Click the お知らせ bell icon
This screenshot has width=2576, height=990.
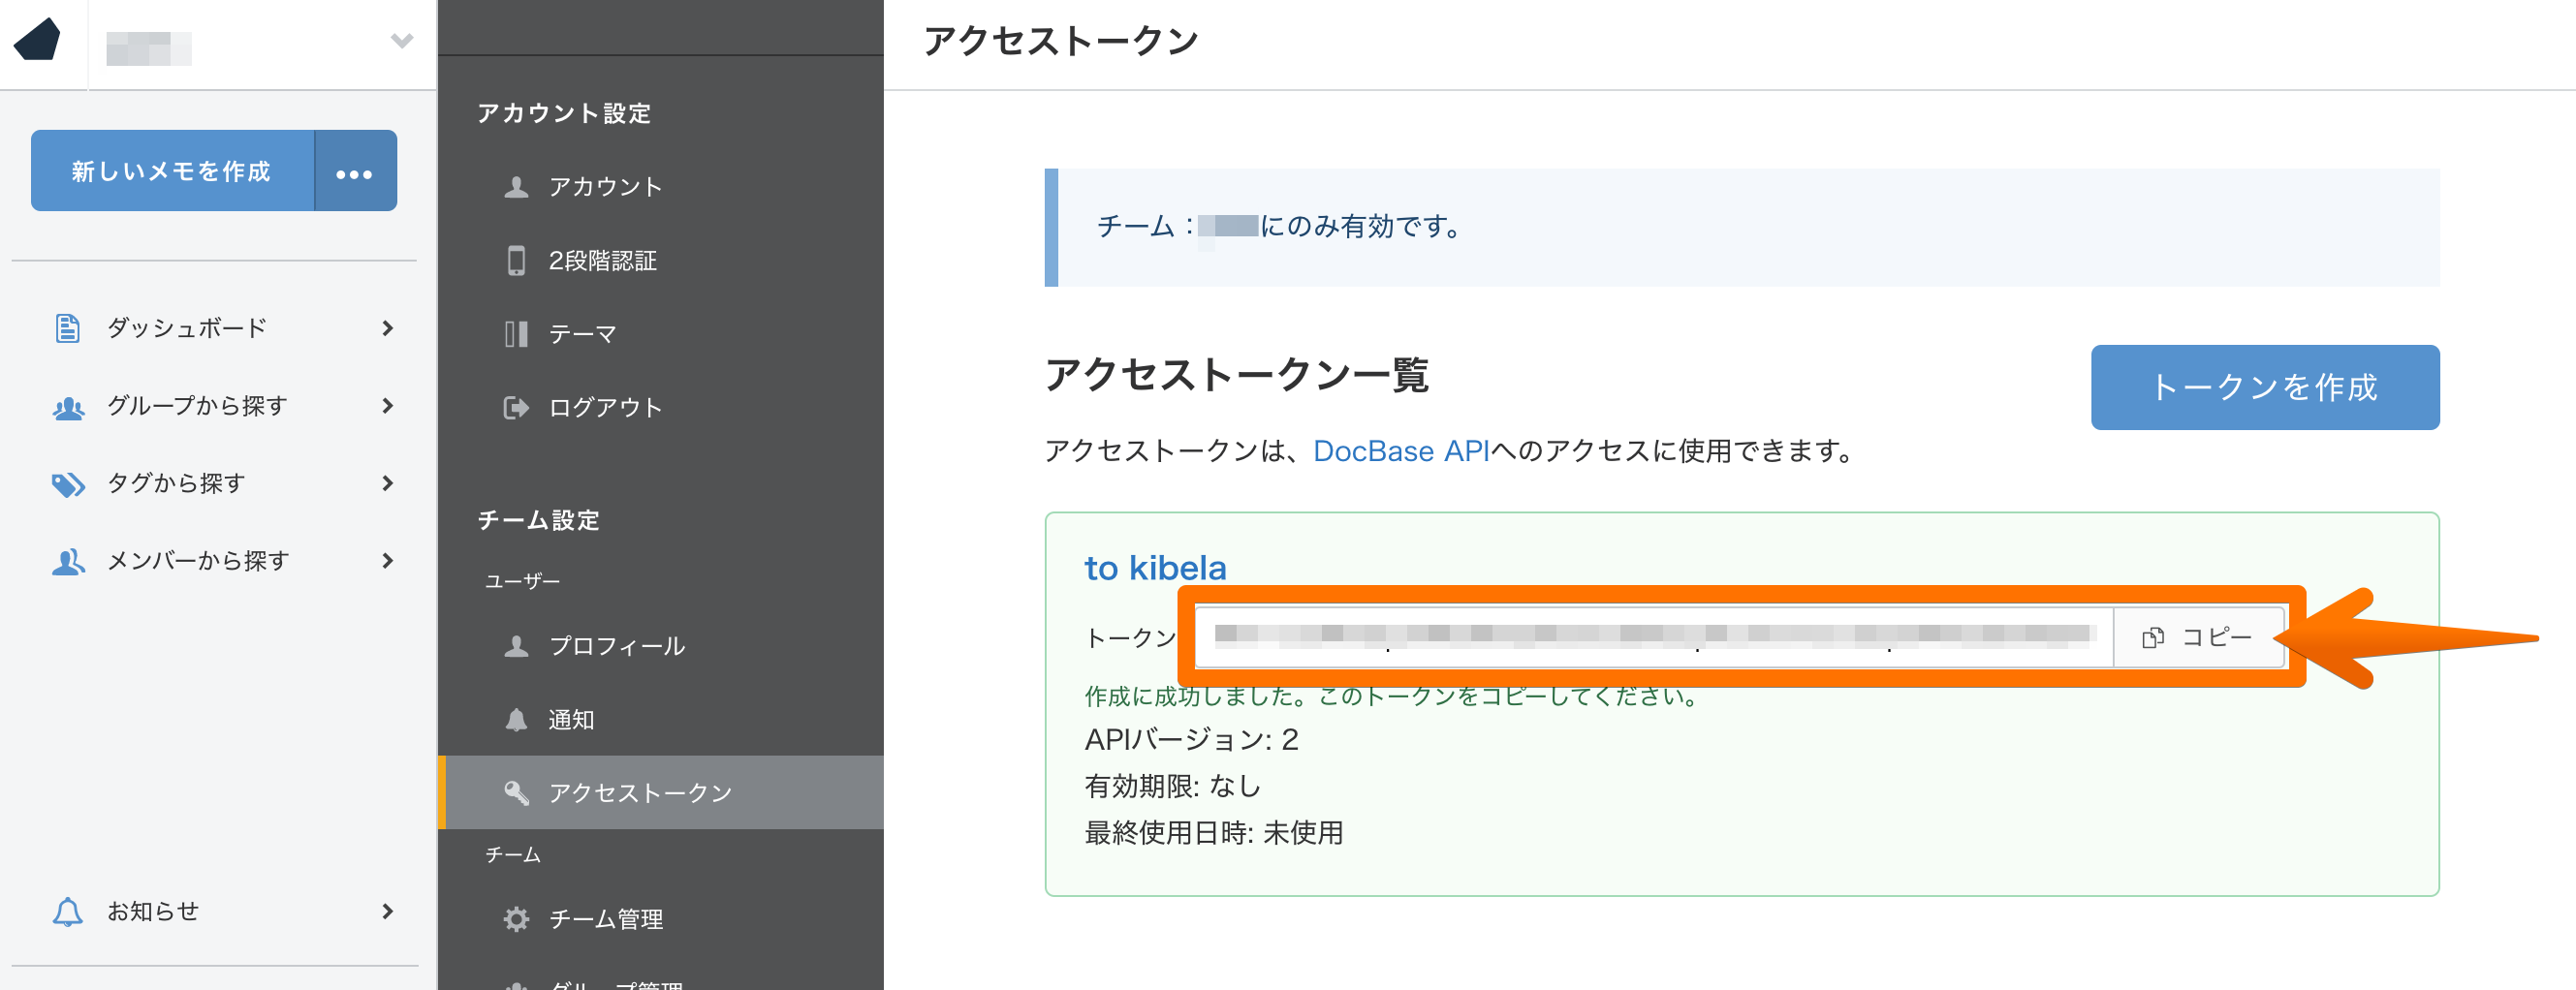click(x=67, y=912)
